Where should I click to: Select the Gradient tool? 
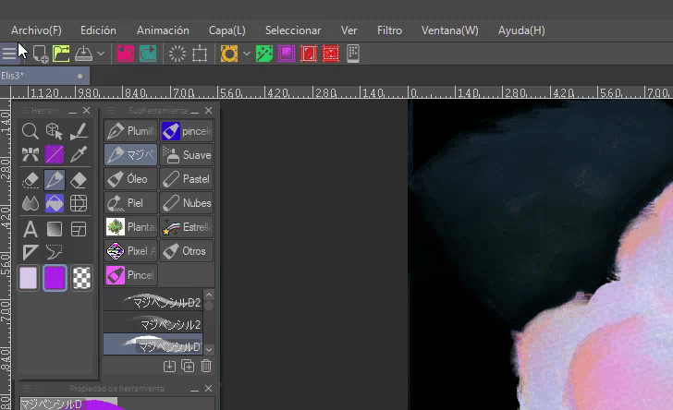(54, 229)
